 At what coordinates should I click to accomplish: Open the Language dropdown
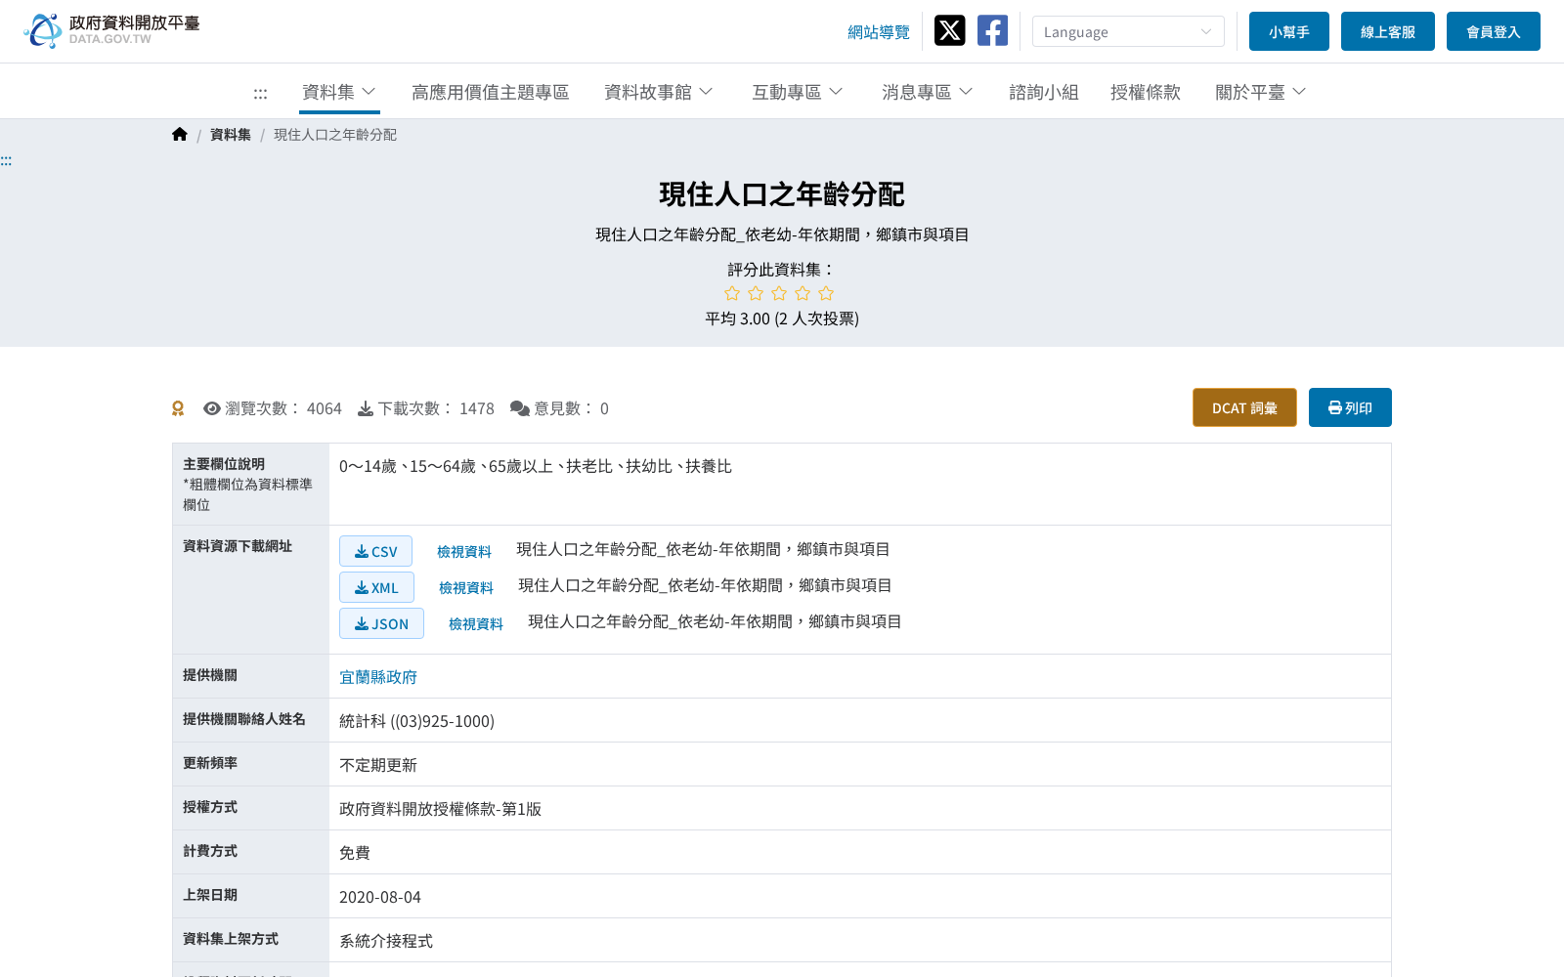(1128, 31)
